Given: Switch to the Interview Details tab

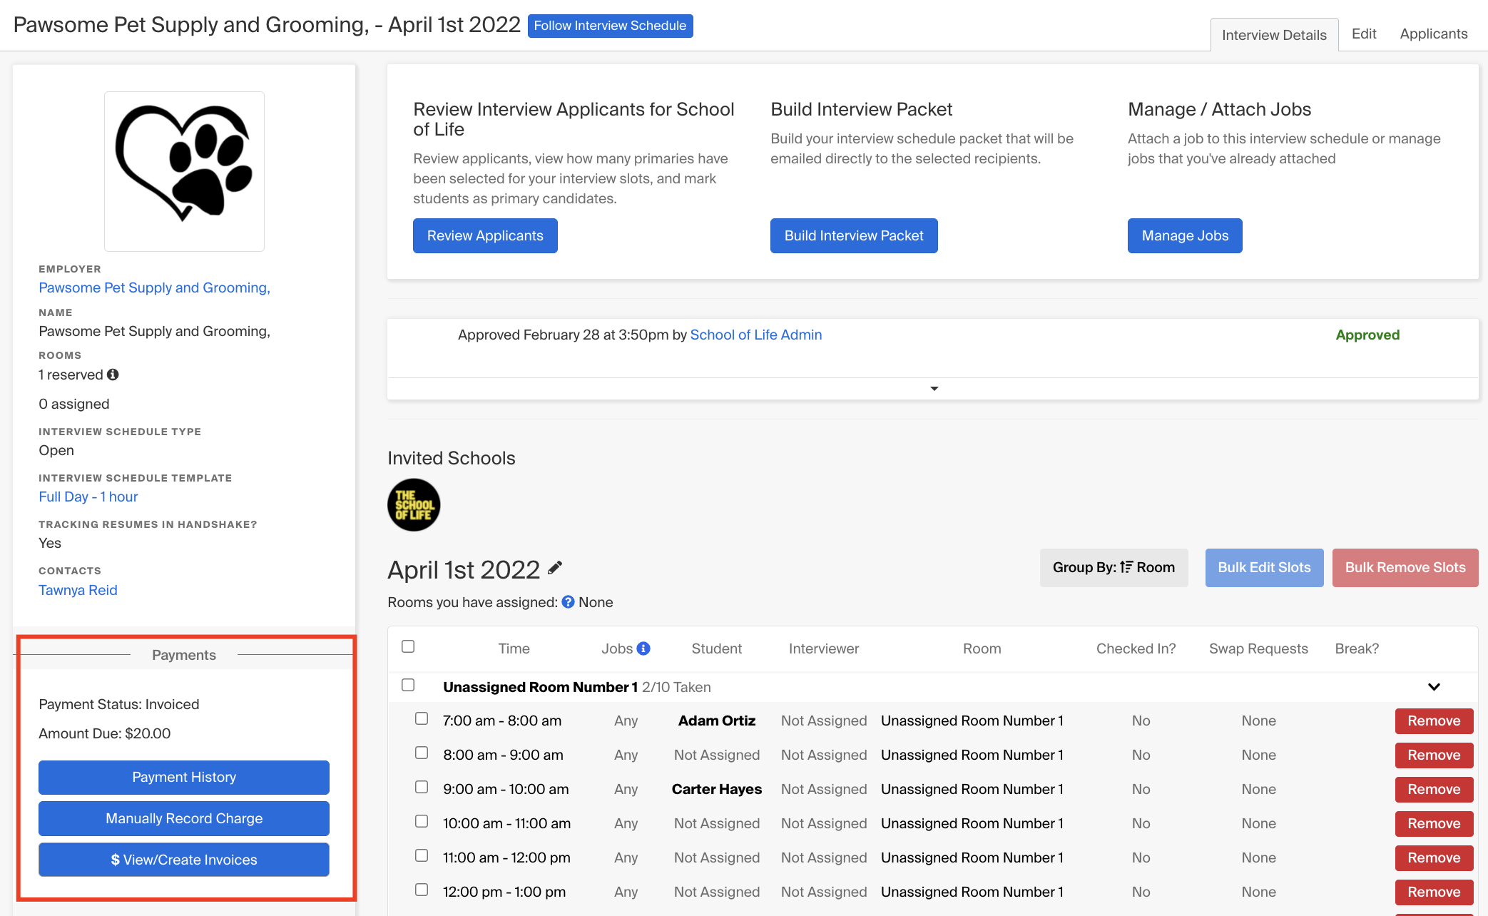Looking at the screenshot, I should (1274, 35).
